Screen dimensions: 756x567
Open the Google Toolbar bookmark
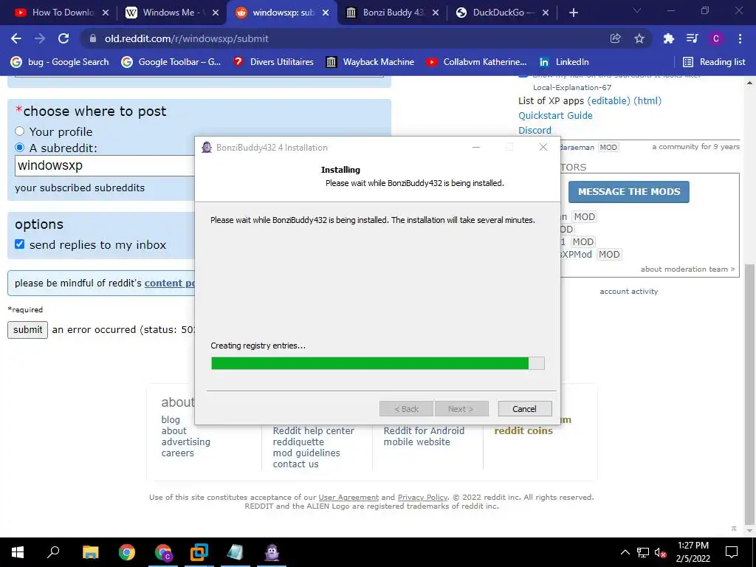[171, 62]
